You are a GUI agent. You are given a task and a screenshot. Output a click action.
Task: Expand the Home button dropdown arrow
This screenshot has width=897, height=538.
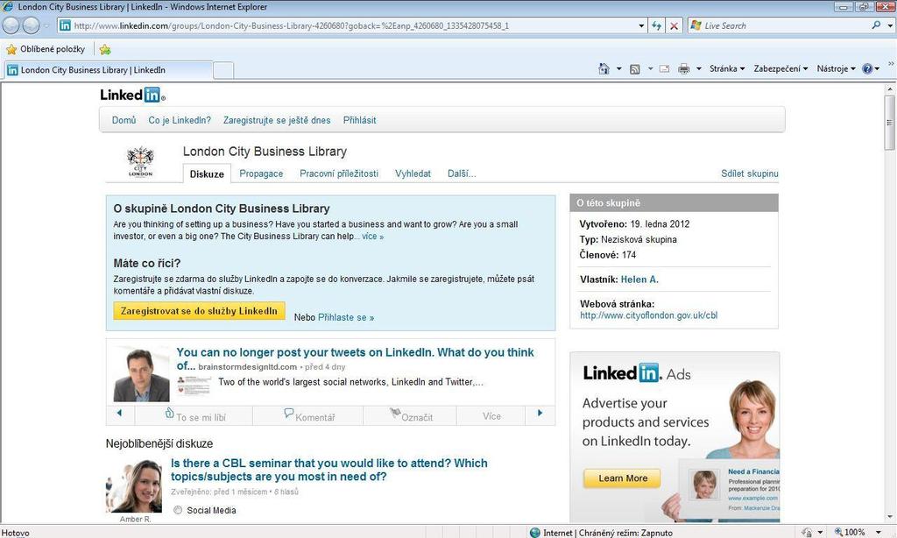(618, 68)
